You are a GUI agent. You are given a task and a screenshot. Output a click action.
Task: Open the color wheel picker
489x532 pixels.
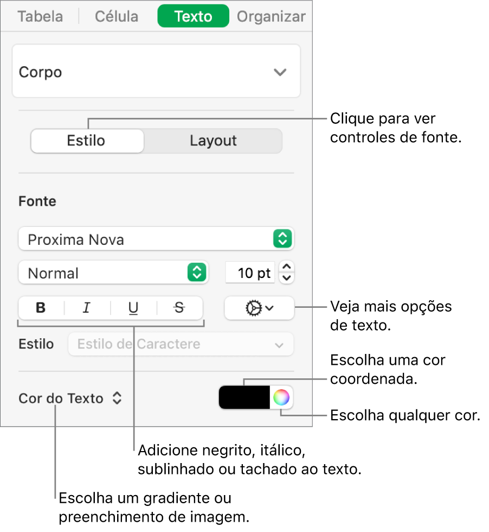tap(281, 397)
